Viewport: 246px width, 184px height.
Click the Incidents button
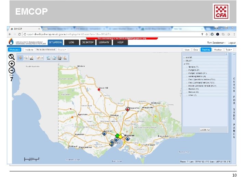29,50
